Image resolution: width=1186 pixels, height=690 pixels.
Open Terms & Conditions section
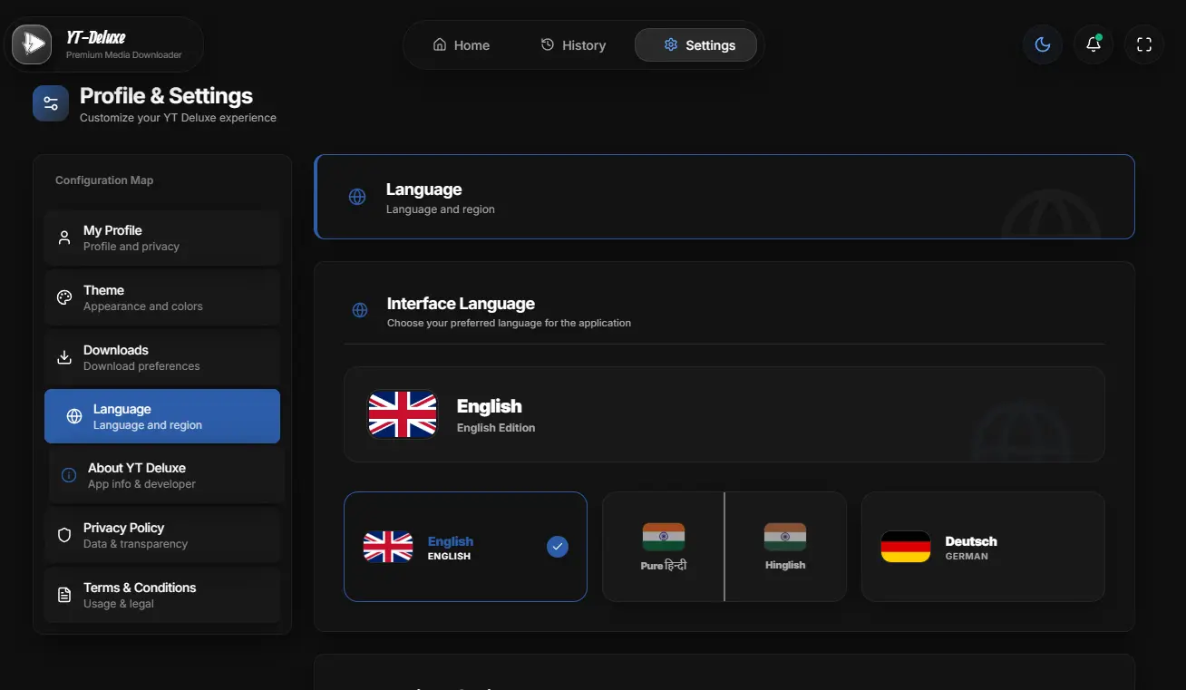pyautogui.click(x=162, y=596)
